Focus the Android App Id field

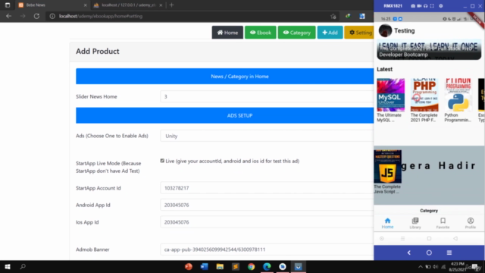tap(267, 205)
